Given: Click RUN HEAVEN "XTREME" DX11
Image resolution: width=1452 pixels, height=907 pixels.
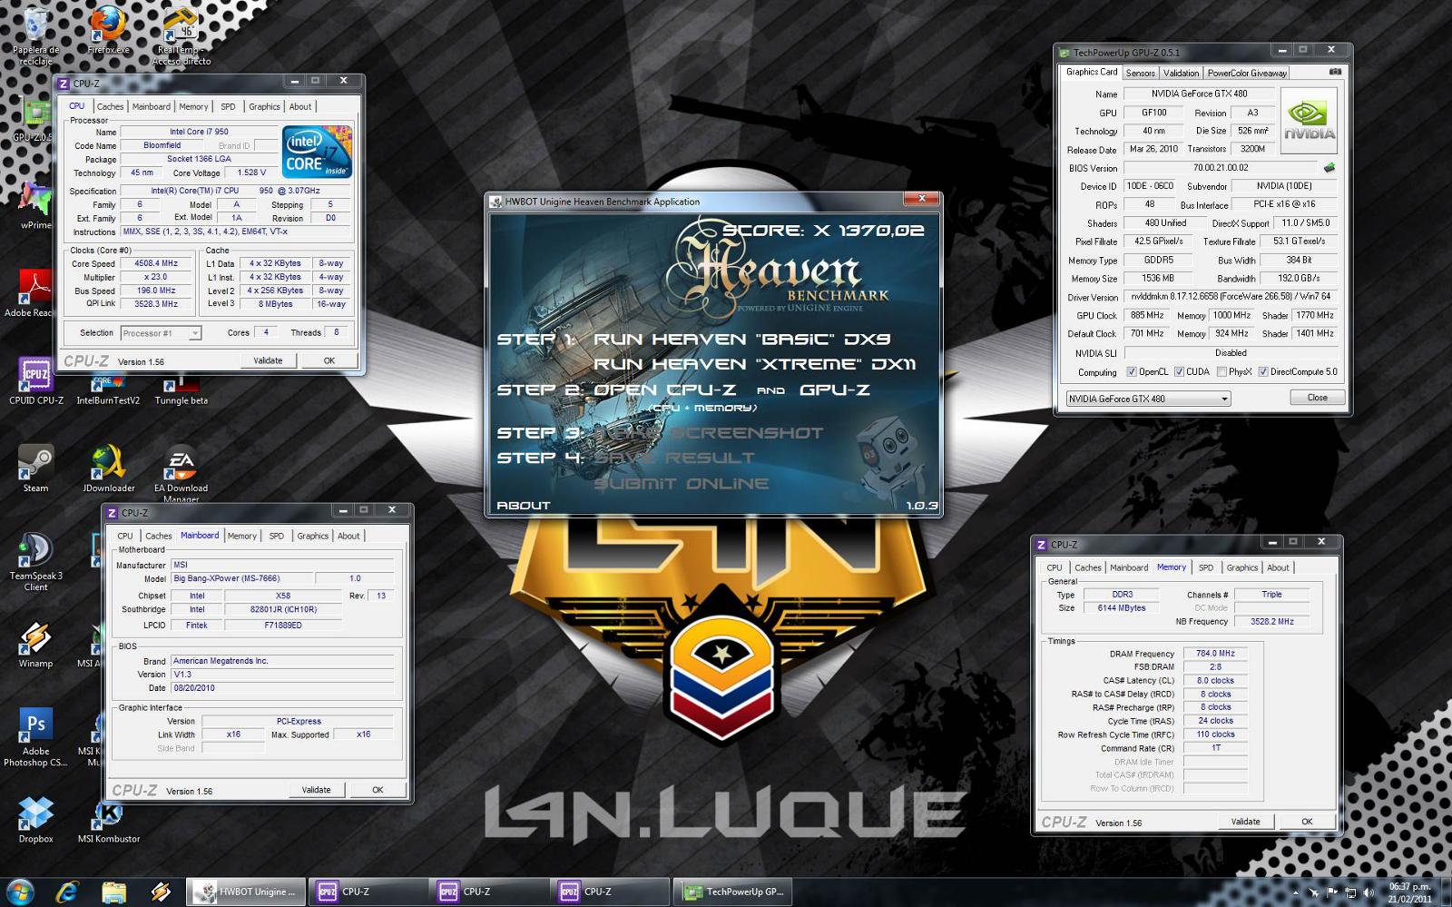Looking at the screenshot, I should [754, 364].
